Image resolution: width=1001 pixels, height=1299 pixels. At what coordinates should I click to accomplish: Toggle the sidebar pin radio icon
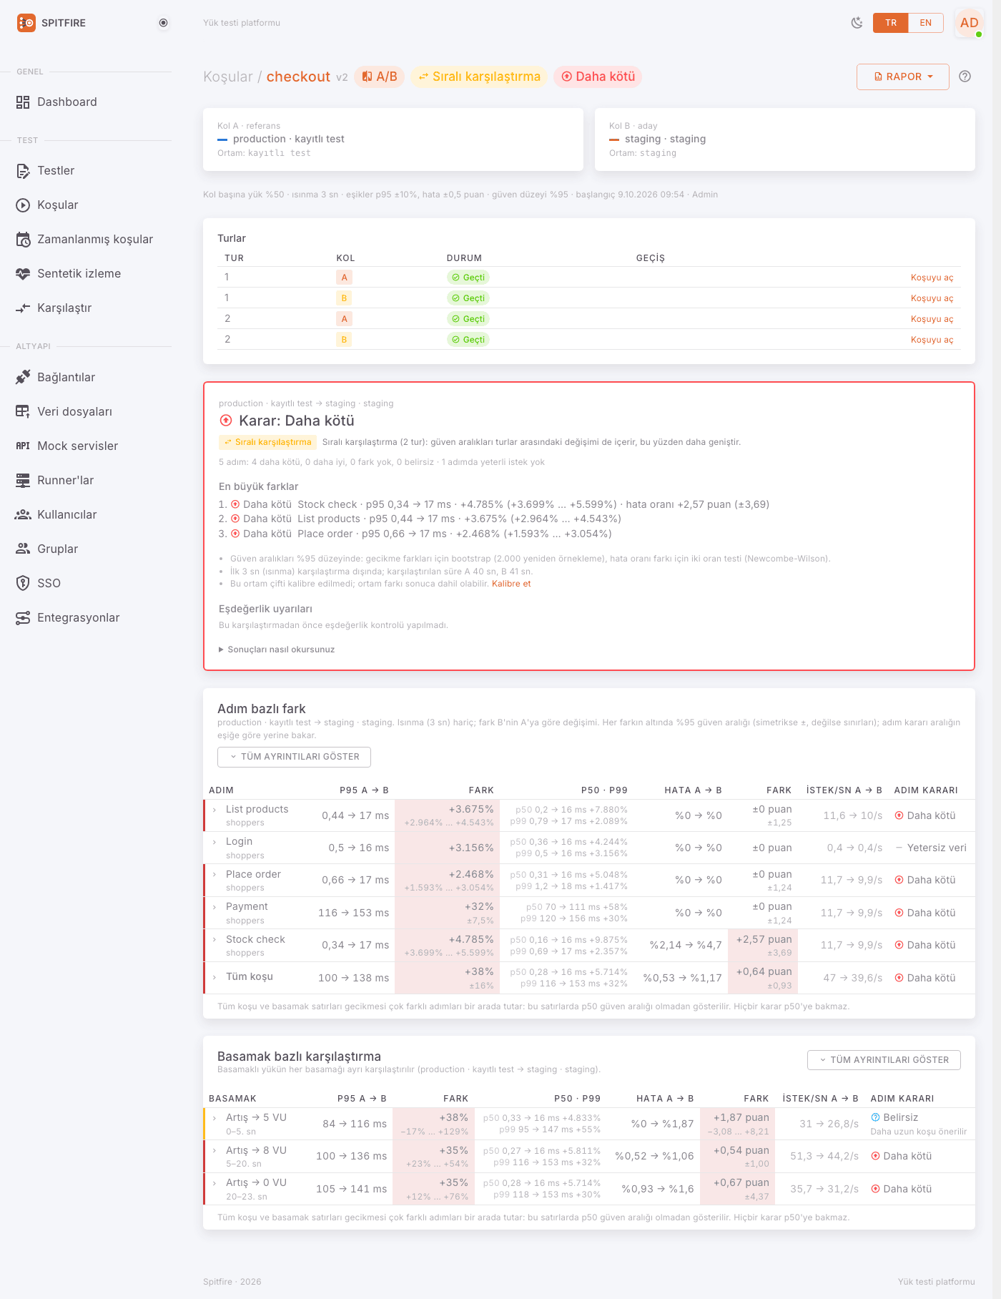pyautogui.click(x=164, y=23)
